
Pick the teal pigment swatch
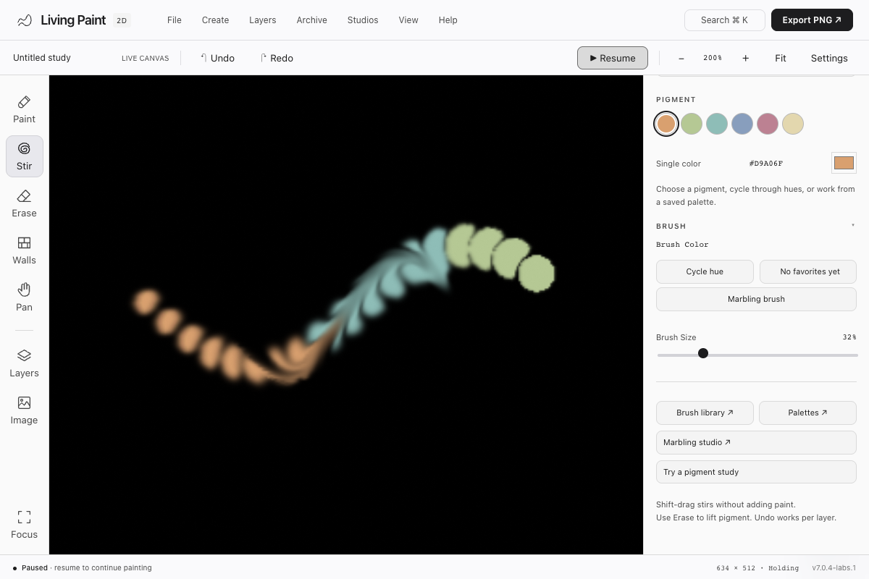point(717,124)
